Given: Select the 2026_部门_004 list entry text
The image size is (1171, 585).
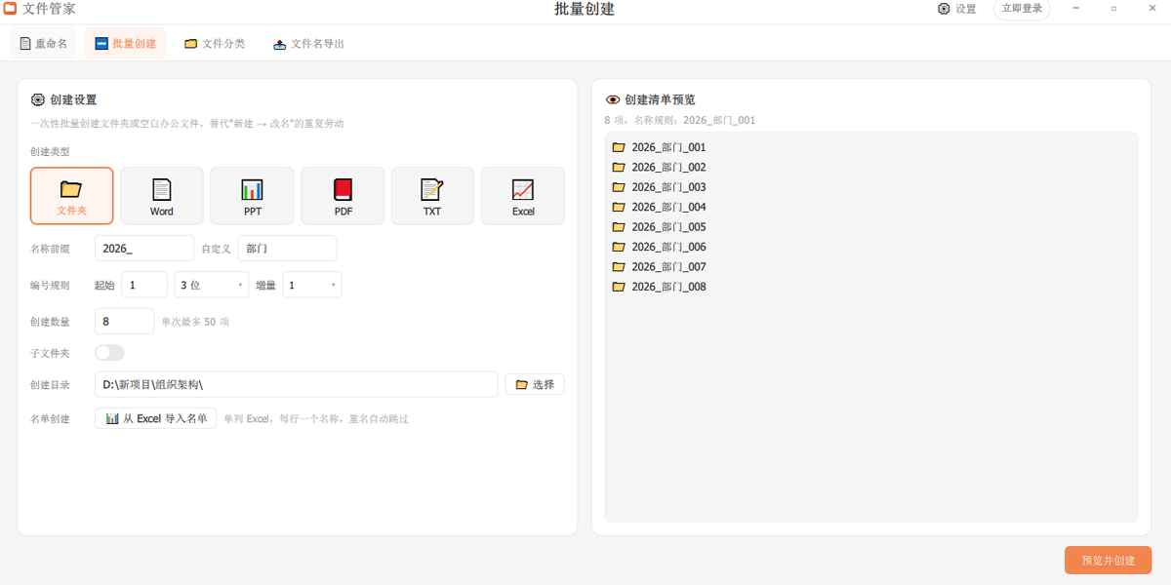Looking at the screenshot, I should [668, 207].
